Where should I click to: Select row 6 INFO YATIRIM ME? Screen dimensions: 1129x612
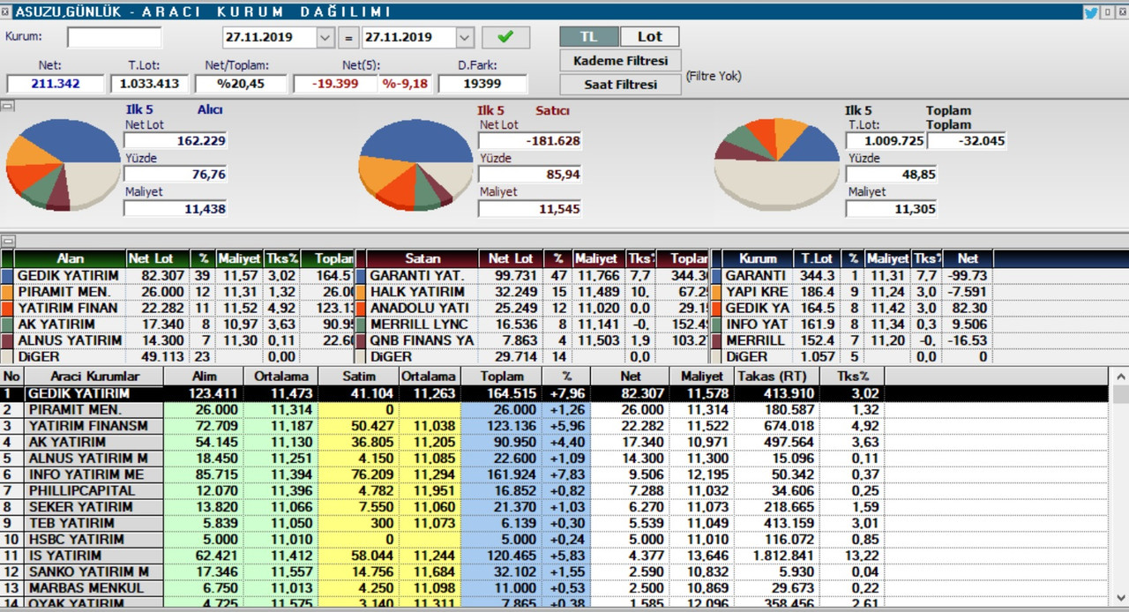(556, 474)
